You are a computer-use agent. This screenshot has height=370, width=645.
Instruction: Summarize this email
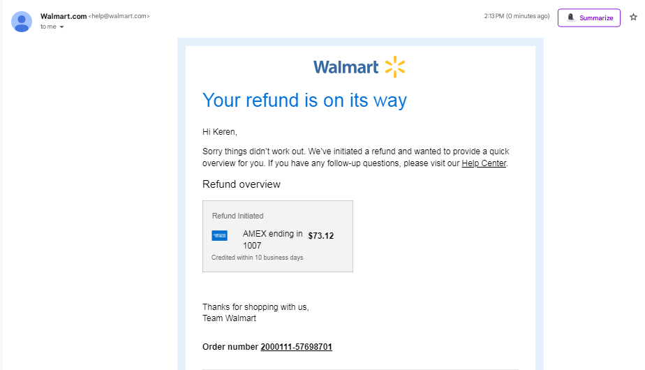pyautogui.click(x=588, y=17)
